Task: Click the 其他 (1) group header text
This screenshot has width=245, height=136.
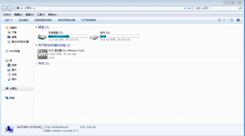Action: click(43, 63)
